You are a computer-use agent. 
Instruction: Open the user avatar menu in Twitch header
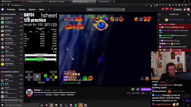point(188,10)
